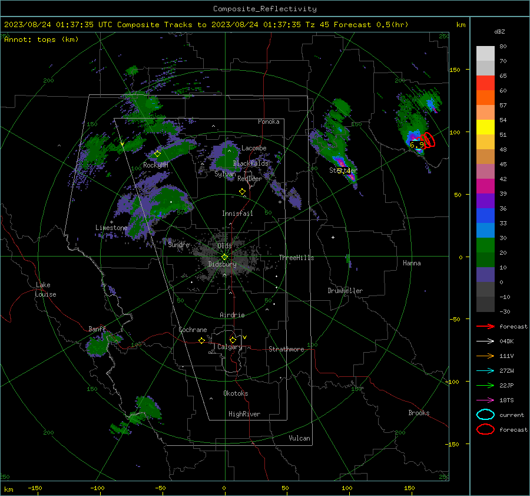
Task: Choose the bright green 20-30 dBZ swatch
Action: pos(485,245)
